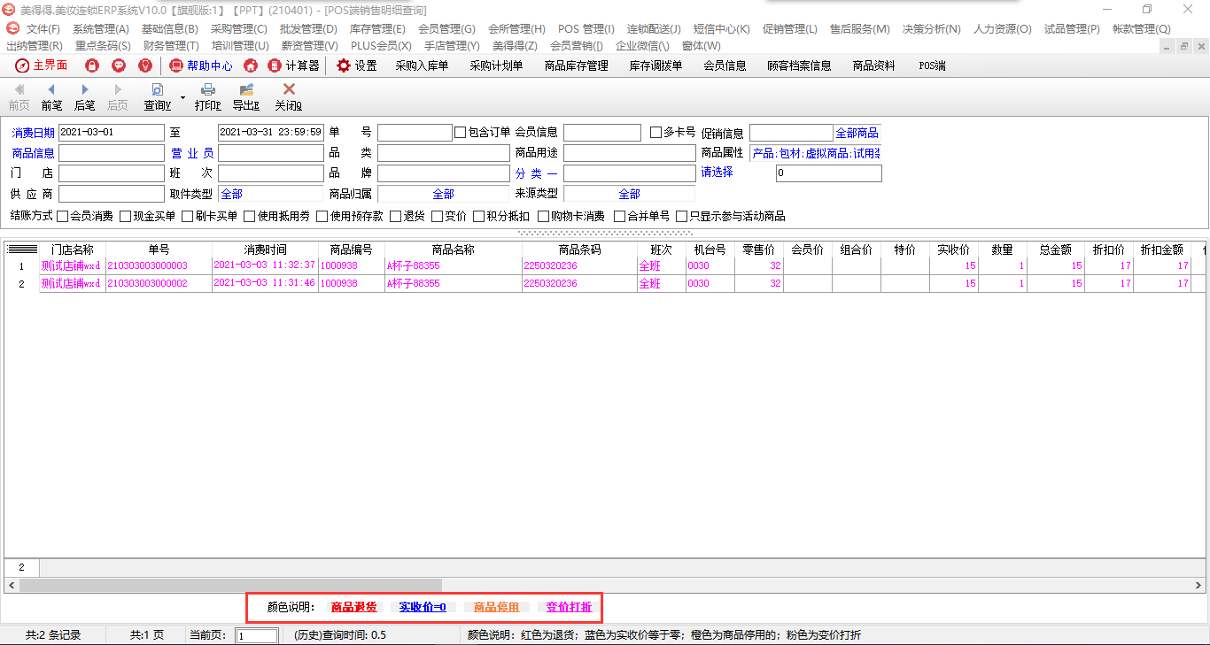The width and height of the screenshot is (1210, 645).
Task: Open the 商品属性 selection field
Action: click(x=815, y=153)
